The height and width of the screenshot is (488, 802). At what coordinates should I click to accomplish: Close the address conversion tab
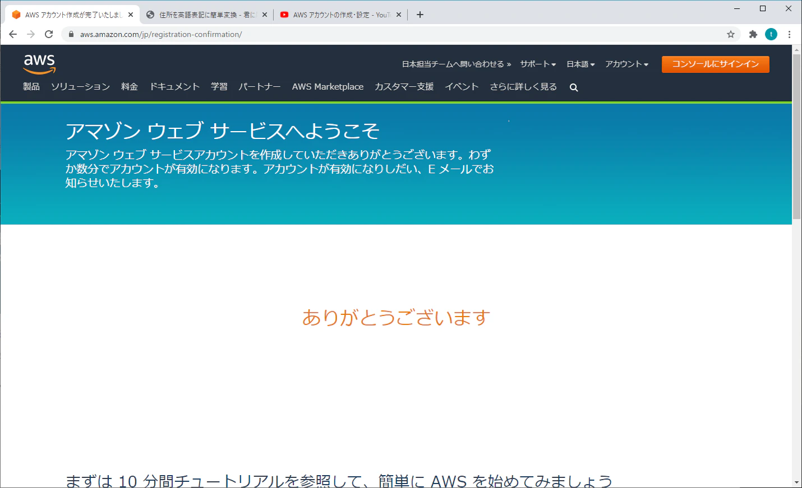265,15
